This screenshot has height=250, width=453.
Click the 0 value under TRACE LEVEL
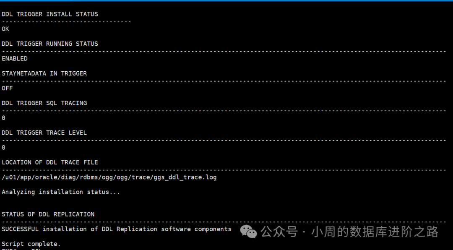tap(3, 148)
